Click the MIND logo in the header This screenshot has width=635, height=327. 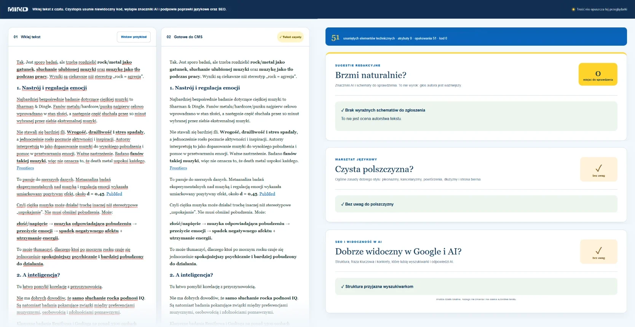pyautogui.click(x=18, y=9)
